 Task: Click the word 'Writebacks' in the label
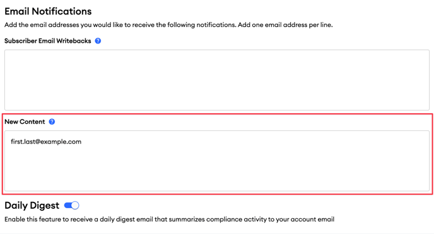(x=74, y=41)
